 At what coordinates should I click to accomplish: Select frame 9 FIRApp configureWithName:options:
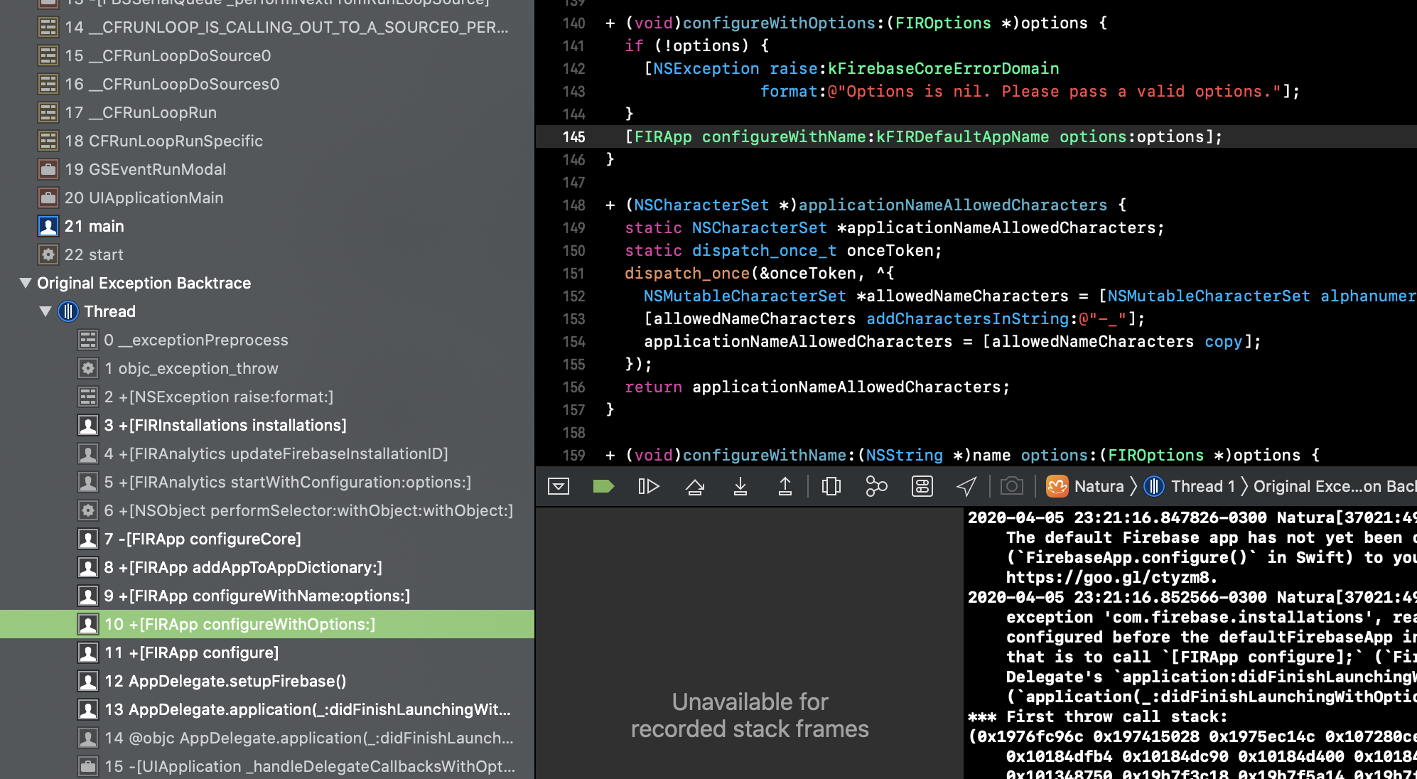tap(267, 596)
